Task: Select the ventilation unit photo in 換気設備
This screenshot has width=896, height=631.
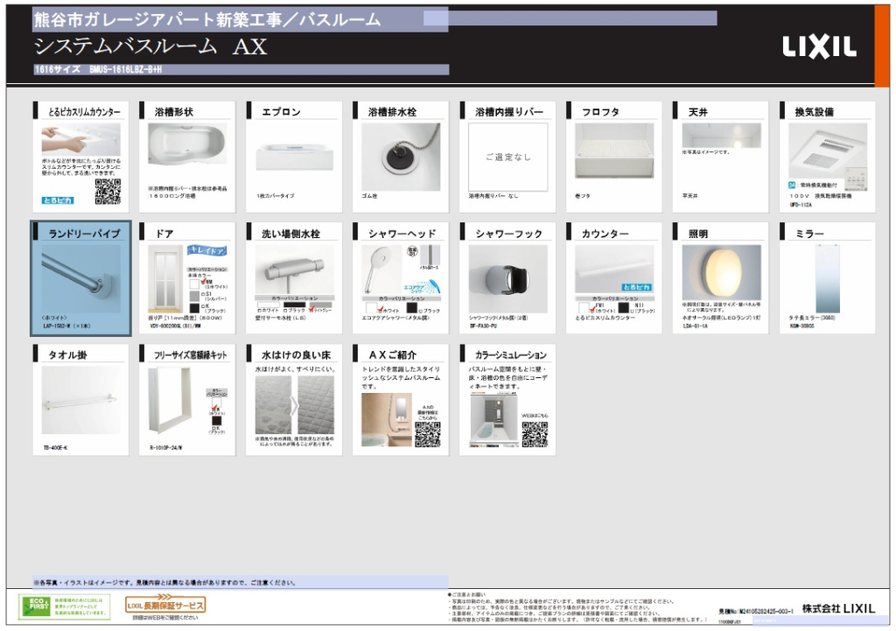Action: pyautogui.click(x=828, y=151)
